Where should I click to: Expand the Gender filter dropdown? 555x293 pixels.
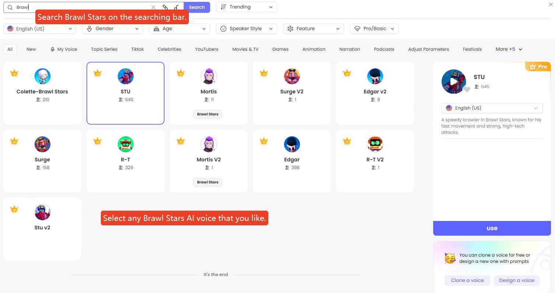point(112,28)
